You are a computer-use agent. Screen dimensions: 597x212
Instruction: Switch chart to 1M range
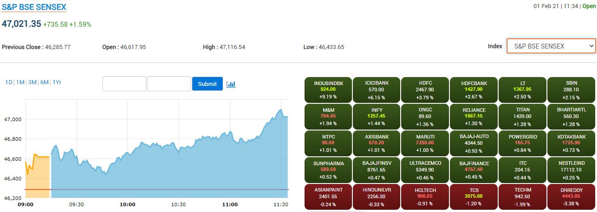pos(20,82)
